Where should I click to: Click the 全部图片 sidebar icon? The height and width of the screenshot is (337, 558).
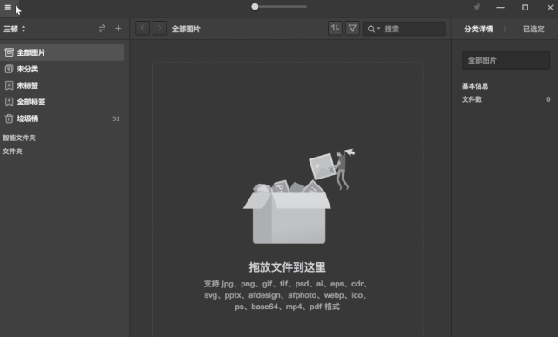[10, 52]
